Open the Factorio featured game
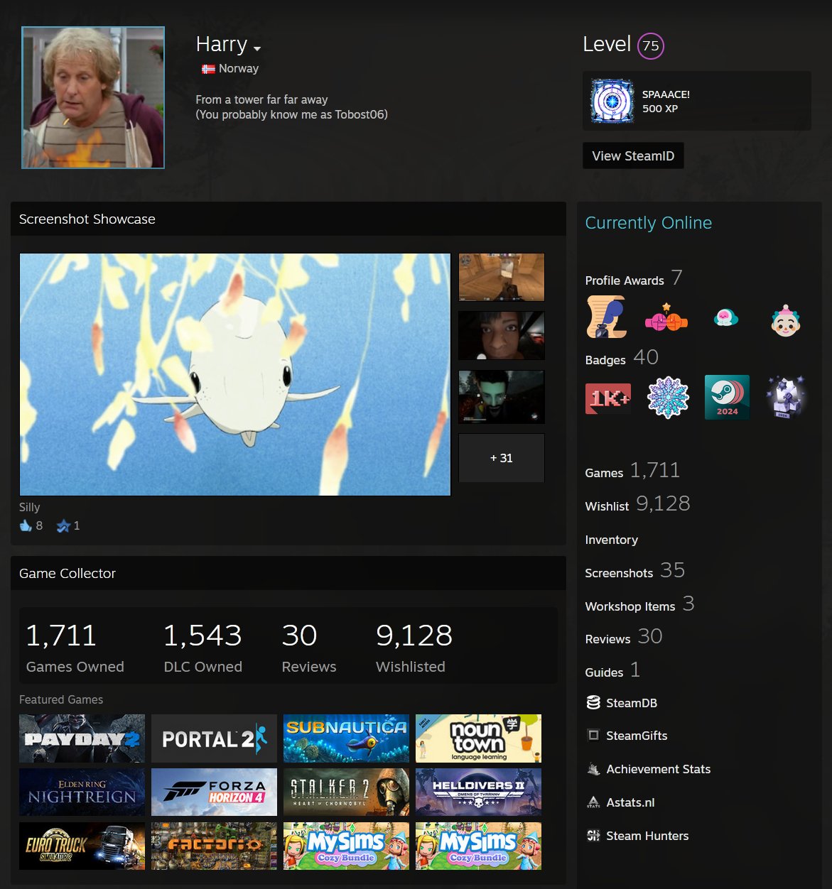832x889 pixels. (214, 846)
